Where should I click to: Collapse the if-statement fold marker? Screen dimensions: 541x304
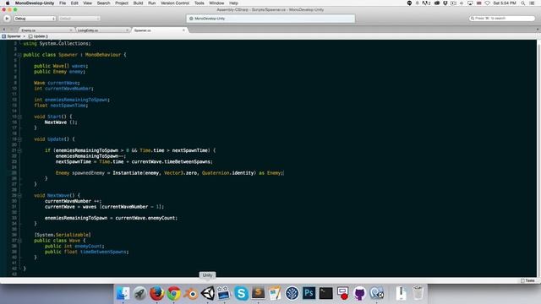pos(19,150)
